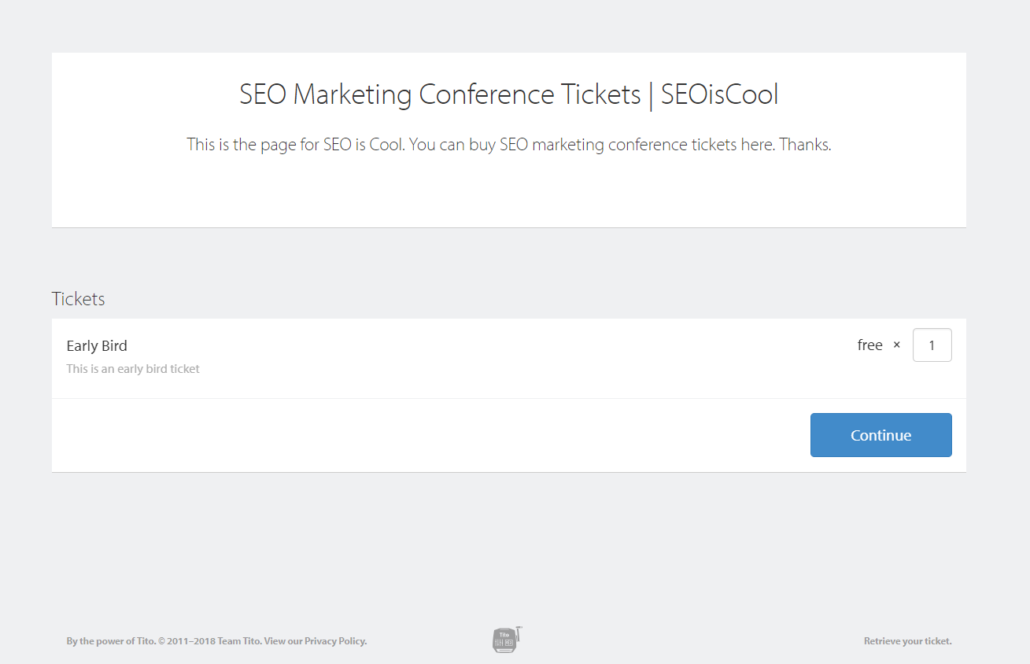Click the 'Retrieve your ticket.' link
The height and width of the screenshot is (664, 1030).
[x=907, y=641]
